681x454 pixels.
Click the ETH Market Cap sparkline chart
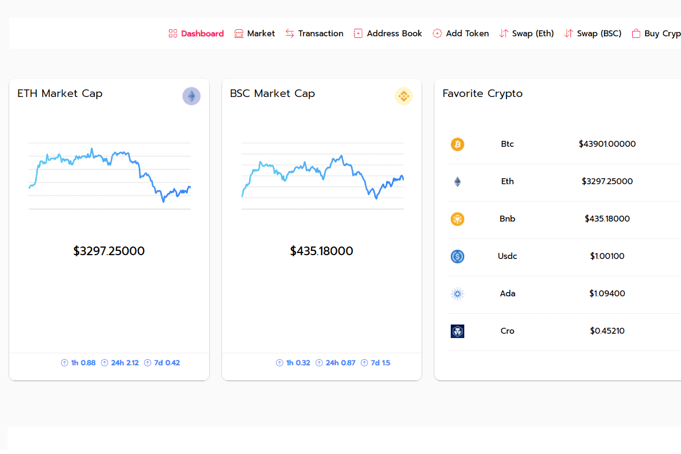coord(109,173)
